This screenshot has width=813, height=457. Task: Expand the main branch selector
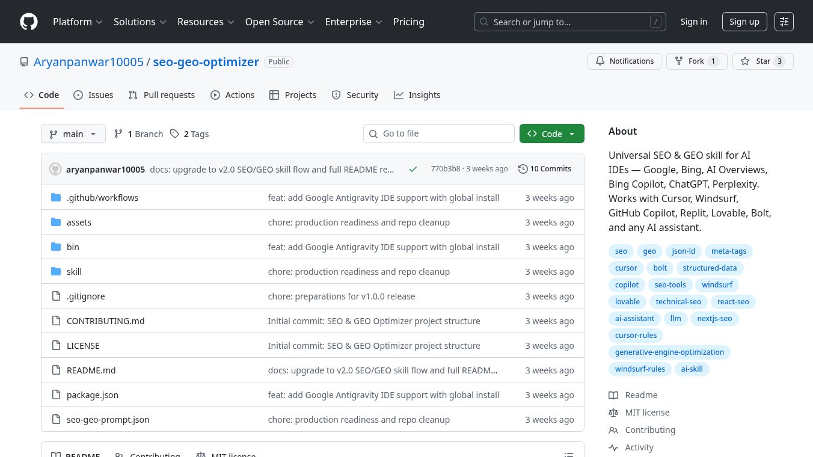click(x=73, y=133)
